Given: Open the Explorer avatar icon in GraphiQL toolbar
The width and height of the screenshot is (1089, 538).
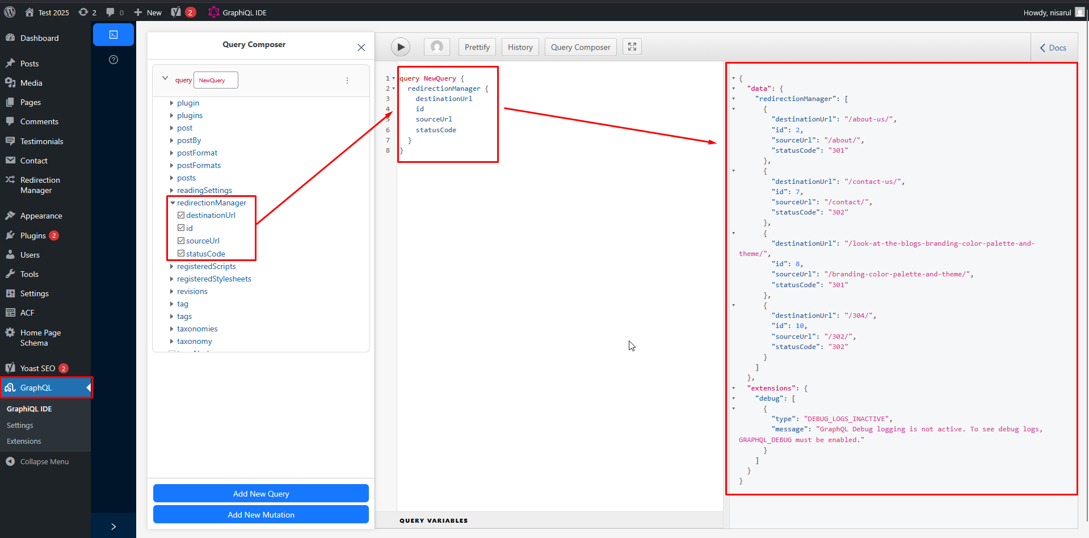Looking at the screenshot, I should 436,47.
